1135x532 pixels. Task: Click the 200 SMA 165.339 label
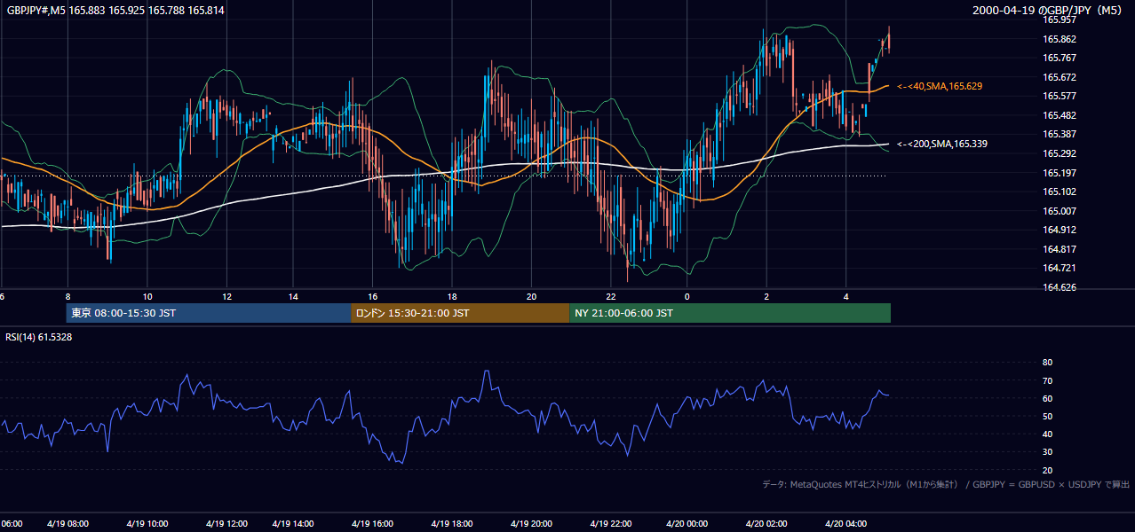pos(941,144)
